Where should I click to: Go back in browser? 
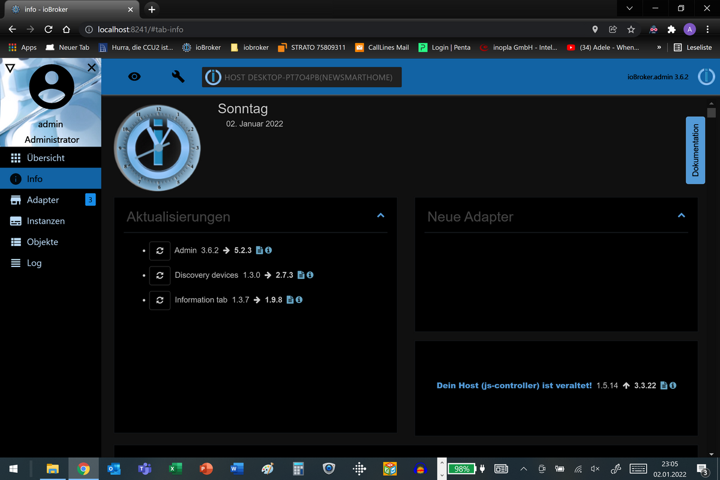13,29
